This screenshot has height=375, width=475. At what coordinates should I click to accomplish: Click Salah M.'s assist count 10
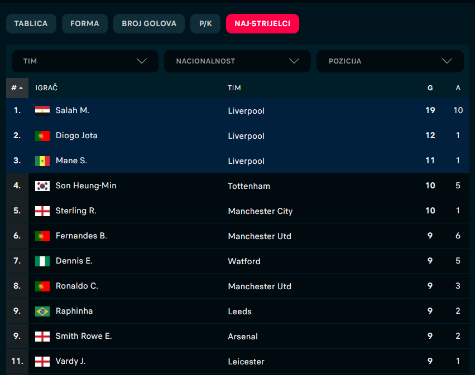click(458, 110)
